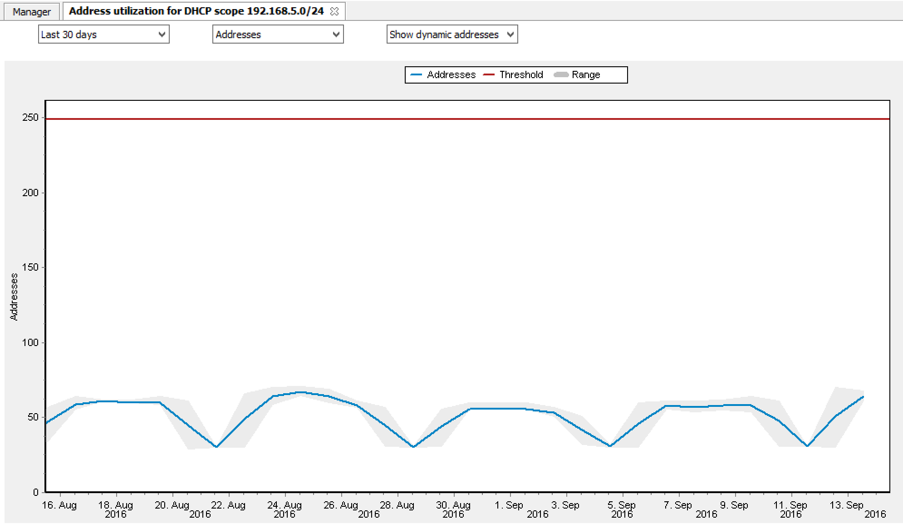Viewport: 903px width, 524px height.
Task: Select the Address utilization tab
Action: (x=196, y=11)
